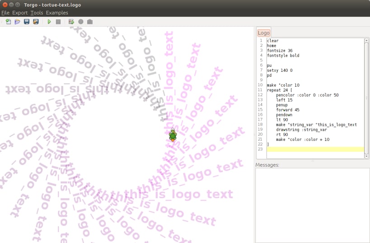Click code editor scrollbar up arrow
Image resolution: width=370 pixels, height=243 pixels.
(x=366, y=40)
